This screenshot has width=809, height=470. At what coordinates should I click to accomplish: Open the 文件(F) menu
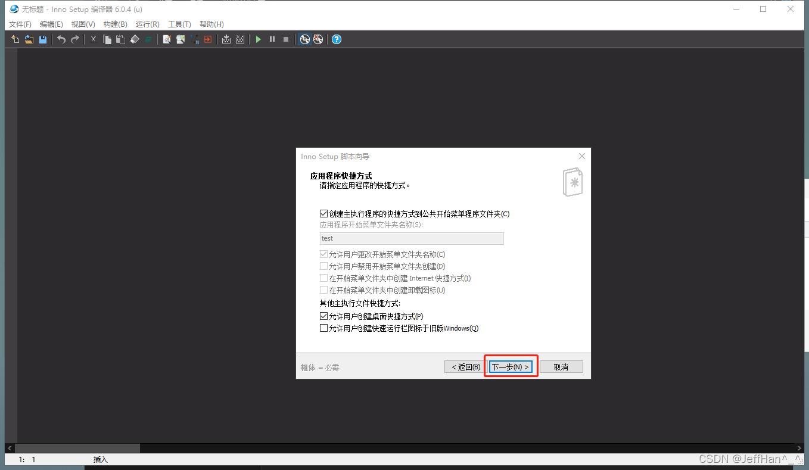(x=20, y=24)
